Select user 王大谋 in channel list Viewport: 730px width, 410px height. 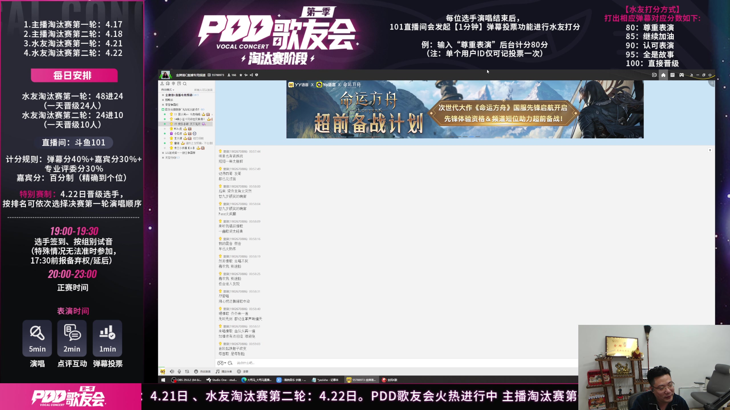[178, 139]
